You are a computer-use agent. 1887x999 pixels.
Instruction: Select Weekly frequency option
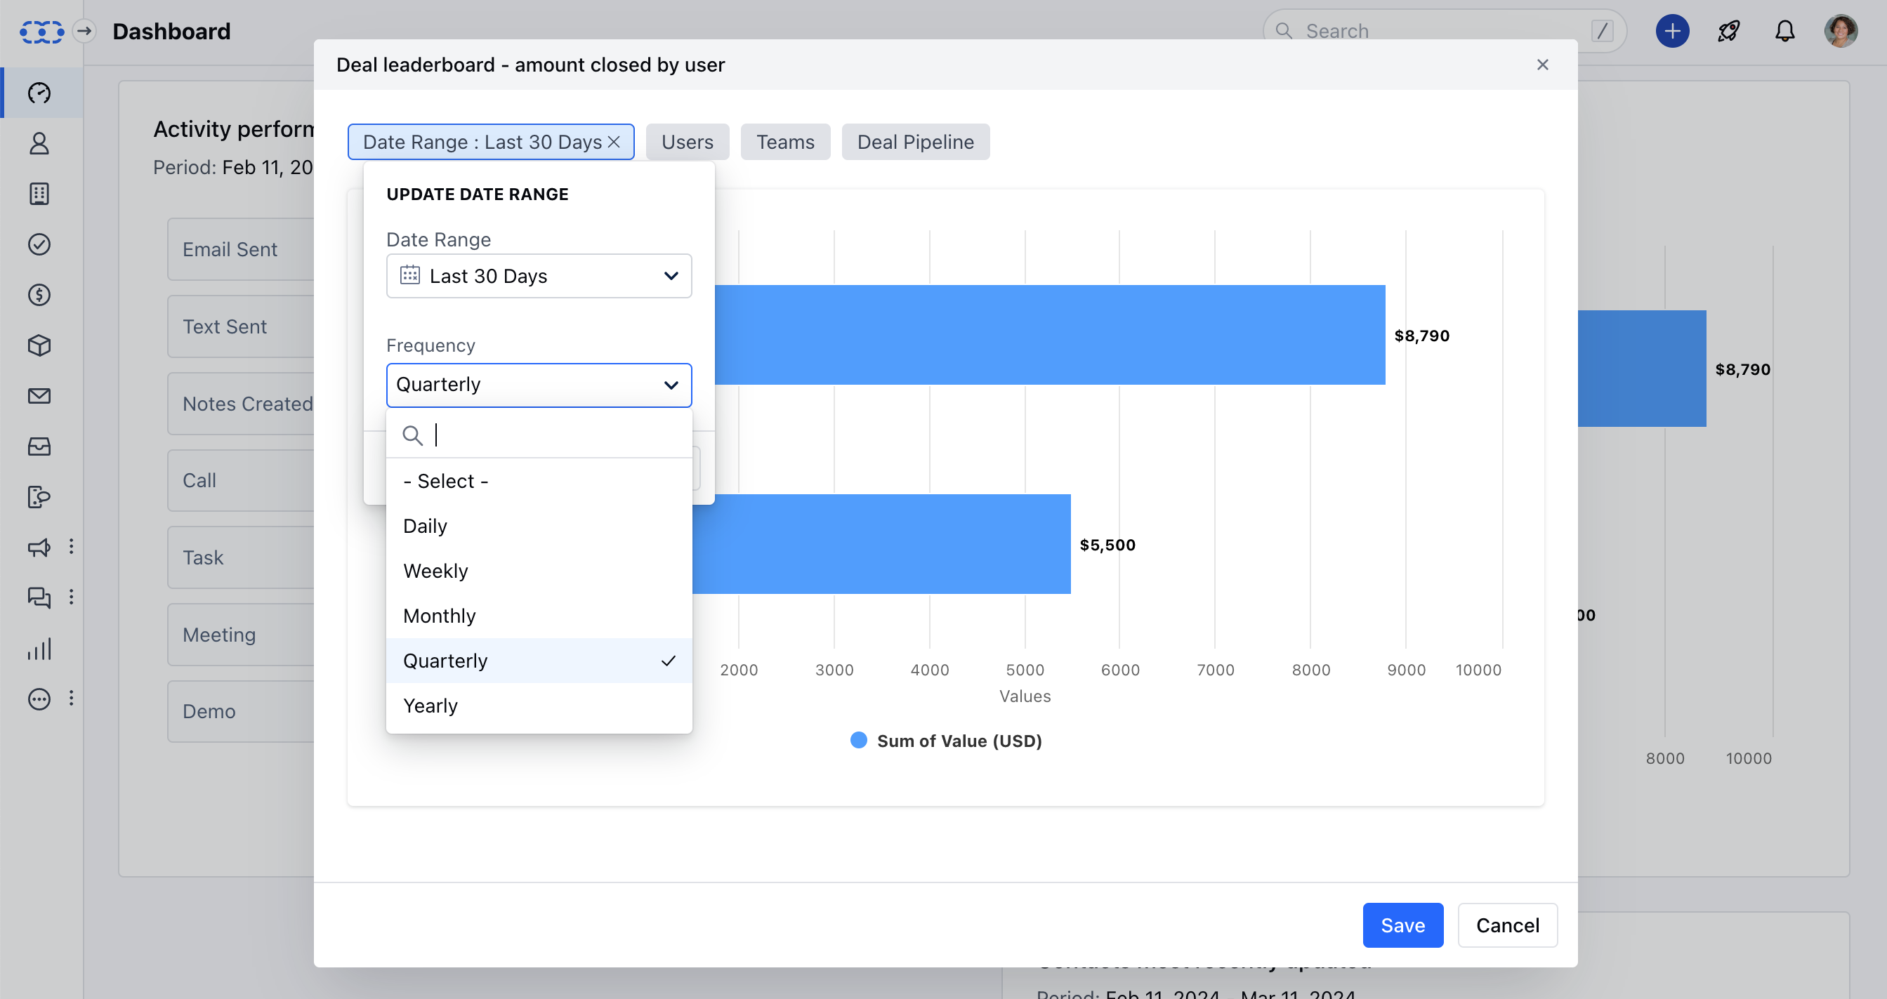pyautogui.click(x=539, y=571)
